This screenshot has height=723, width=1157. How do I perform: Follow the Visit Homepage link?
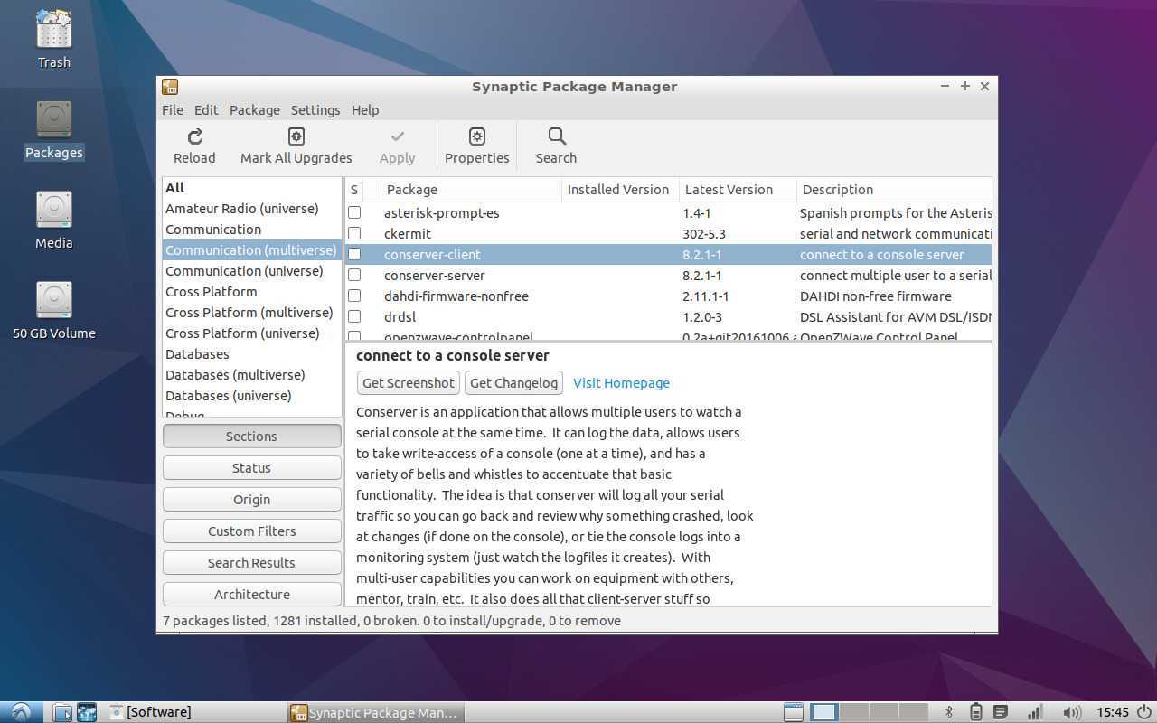[x=621, y=383]
